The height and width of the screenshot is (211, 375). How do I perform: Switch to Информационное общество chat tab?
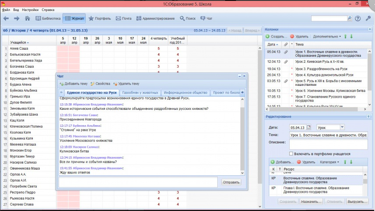click(185, 92)
